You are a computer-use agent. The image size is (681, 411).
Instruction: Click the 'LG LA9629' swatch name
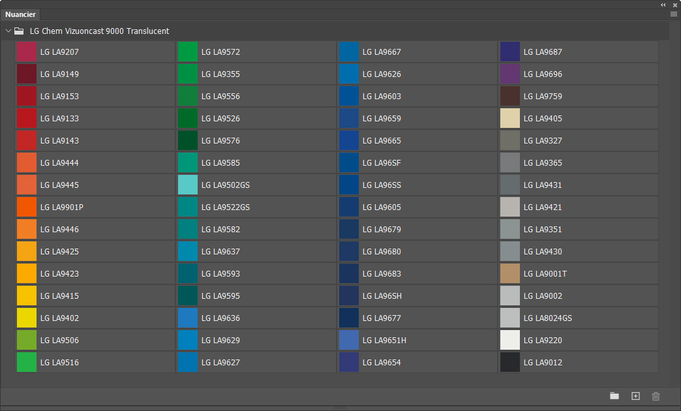point(220,340)
